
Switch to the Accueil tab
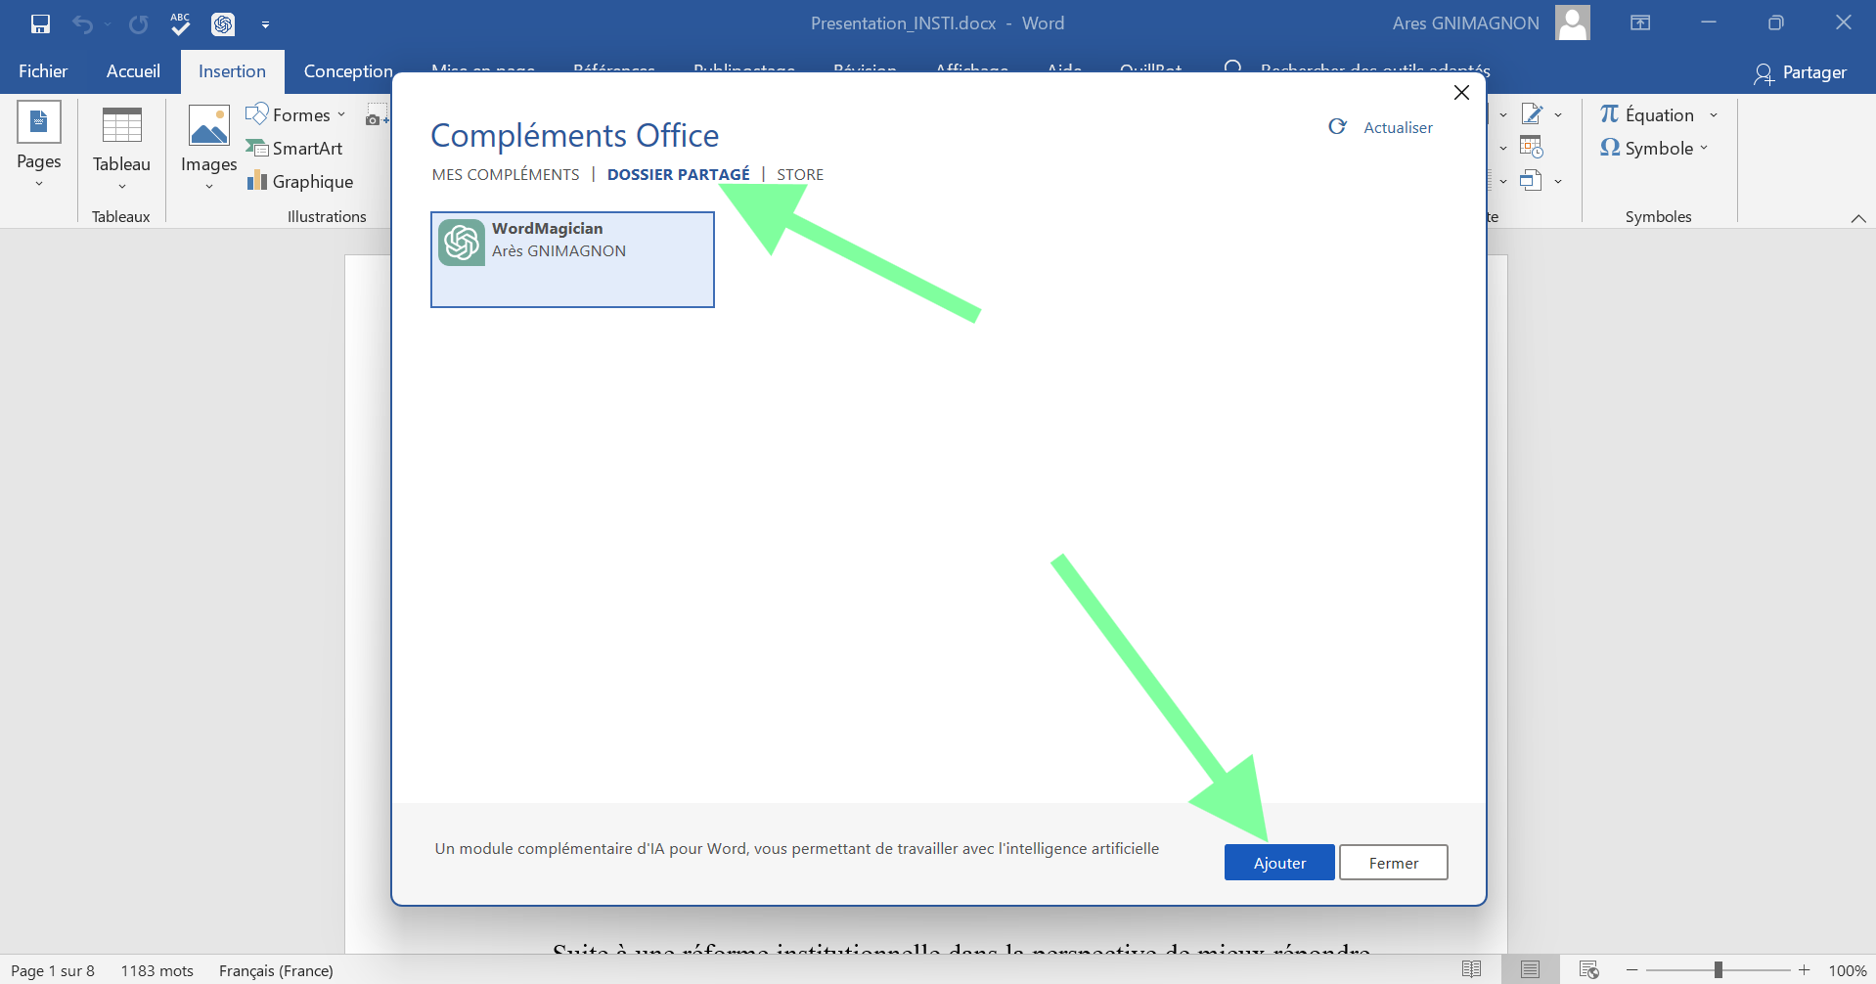[133, 71]
